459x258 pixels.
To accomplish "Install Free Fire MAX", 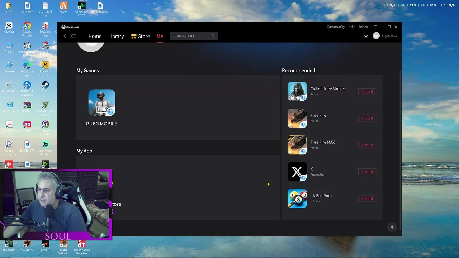I will [x=367, y=145].
